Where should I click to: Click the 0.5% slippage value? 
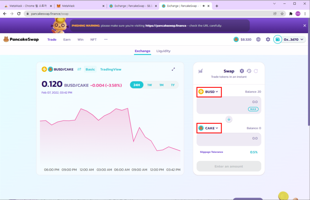point(254,152)
